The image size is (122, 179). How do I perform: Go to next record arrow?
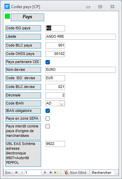pyautogui.click(x=45, y=172)
